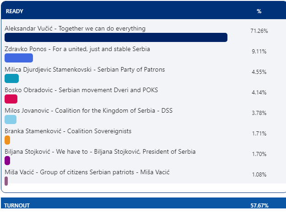This screenshot has height=213, width=286.
Task: Select Branka Stamenković Coalition Sovereignists label
Action: (68, 131)
